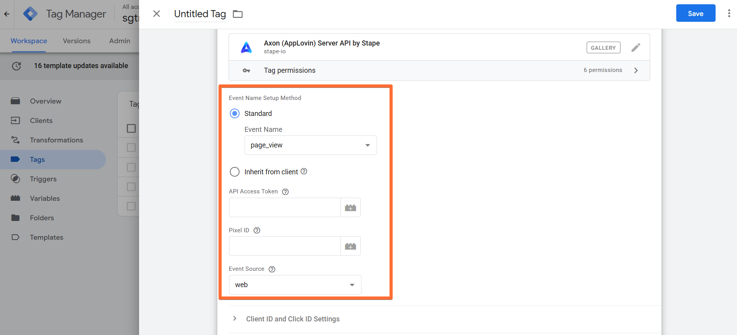
Task: Insert a variable for Pixel ID
Action: [x=351, y=246]
